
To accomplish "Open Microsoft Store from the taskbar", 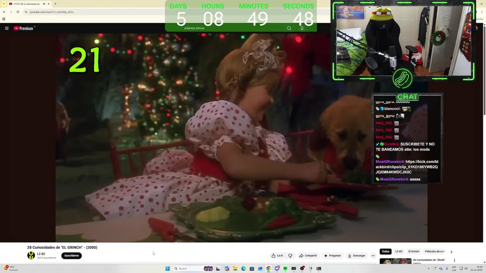I will pyautogui.click(x=252, y=268).
